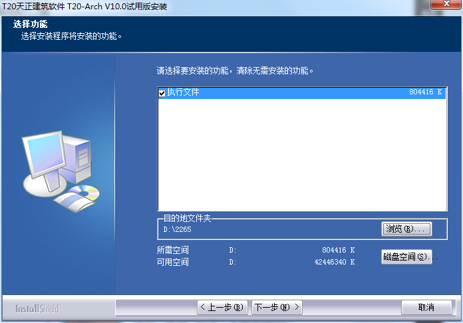
Task: Select the 执行文件 feature row label
Action: pyautogui.click(x=183, y=93)
